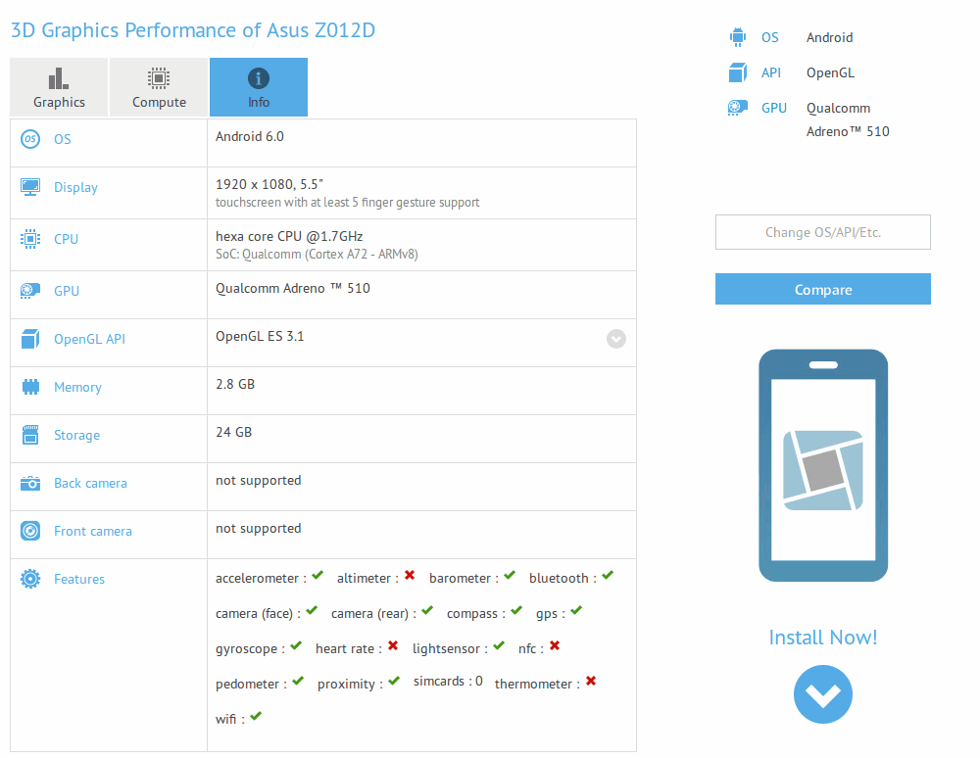Screen dimensions: 980x758
Task: Click the thermometer red cross
Action: click(x=591, y=681)
